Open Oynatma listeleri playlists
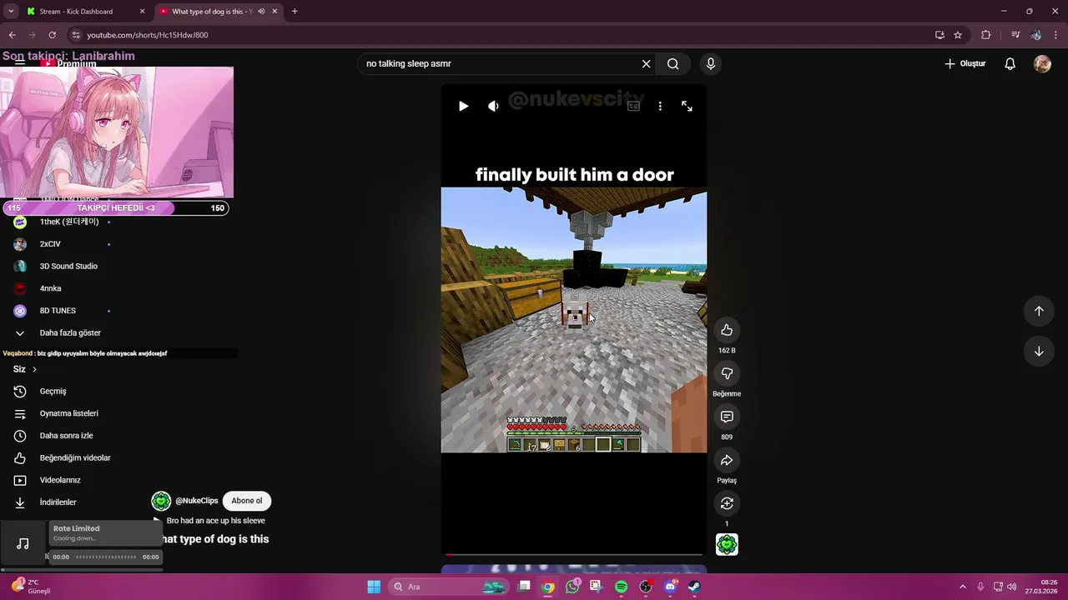Image resolution: width=1068 pixels, height=600 pixels. tap(68, 413)
